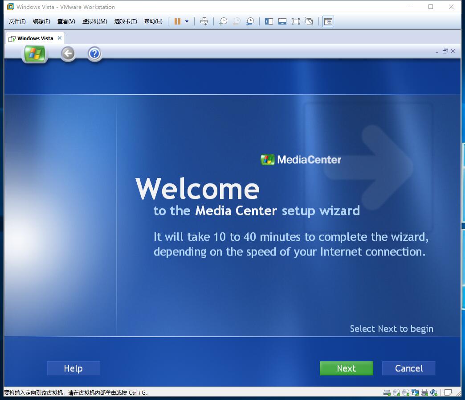Click the network adapter status icon
Image resolution: width=465 pixels, height=400 pixels.
[415, 392]
